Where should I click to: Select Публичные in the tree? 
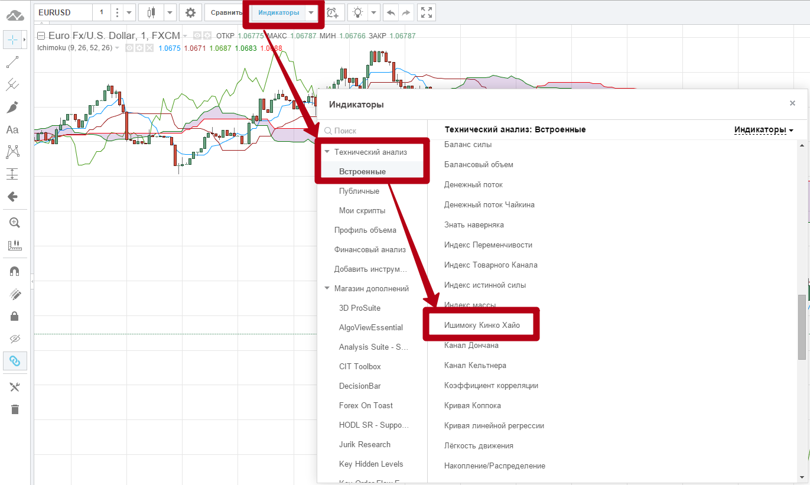pyautogui.click(x=359, y=191)
